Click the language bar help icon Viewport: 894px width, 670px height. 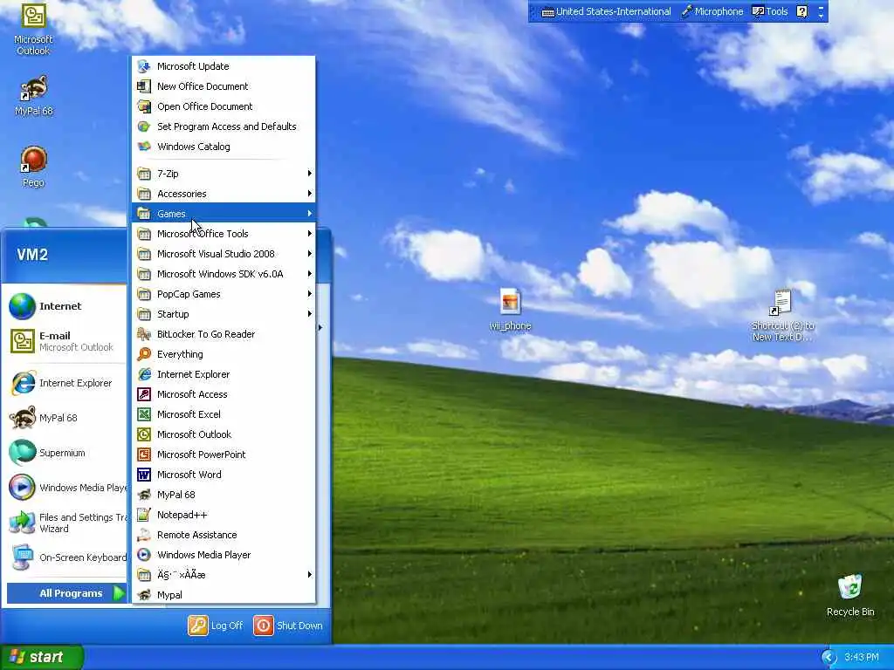(802, 11)
